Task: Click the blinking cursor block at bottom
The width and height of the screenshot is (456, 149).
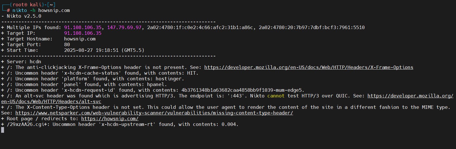Action: coord(3,130)
